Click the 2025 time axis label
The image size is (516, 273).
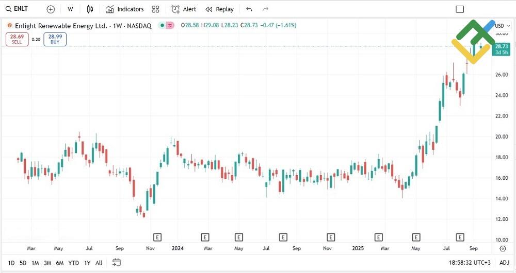tap(358, 248)
